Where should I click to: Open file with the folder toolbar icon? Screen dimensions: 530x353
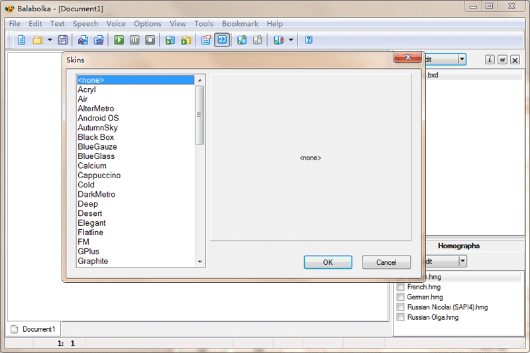pos(38,40)
